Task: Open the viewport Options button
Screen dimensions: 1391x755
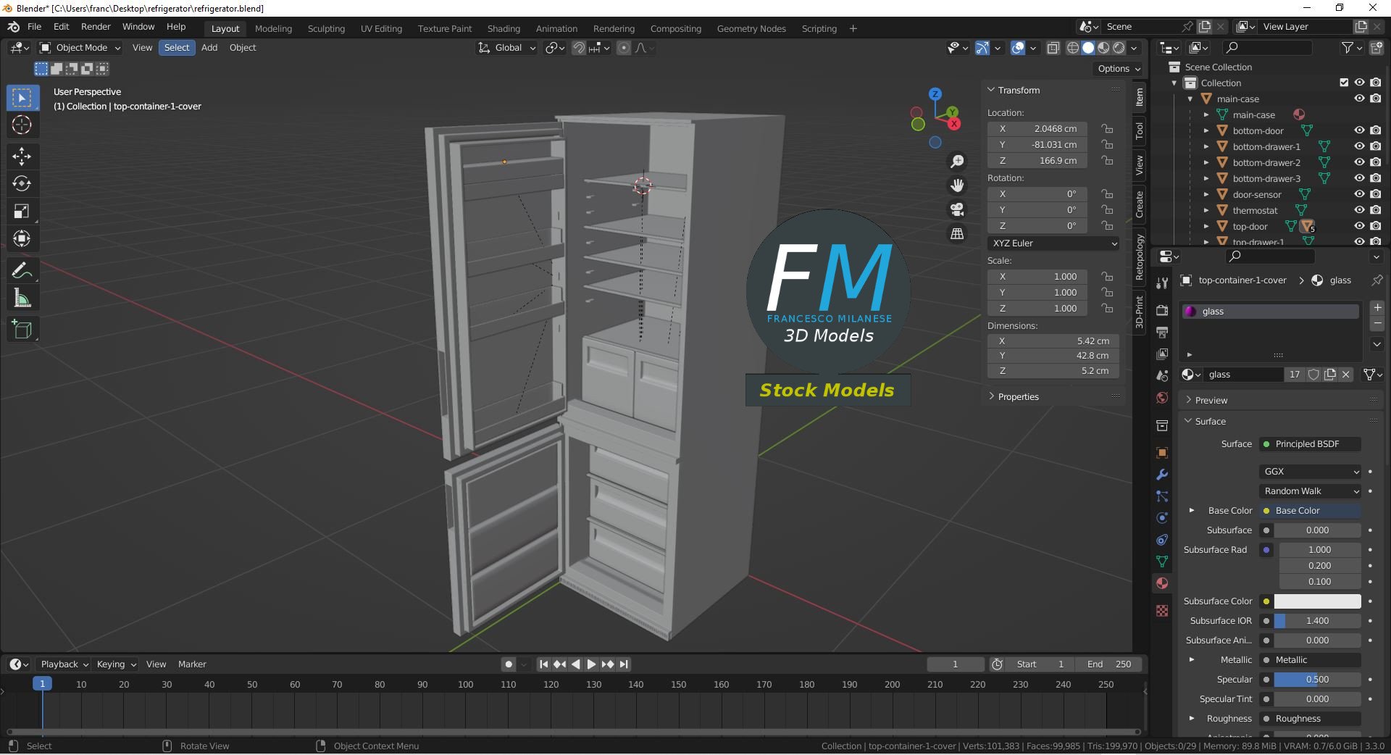Action: (1118, 69)
